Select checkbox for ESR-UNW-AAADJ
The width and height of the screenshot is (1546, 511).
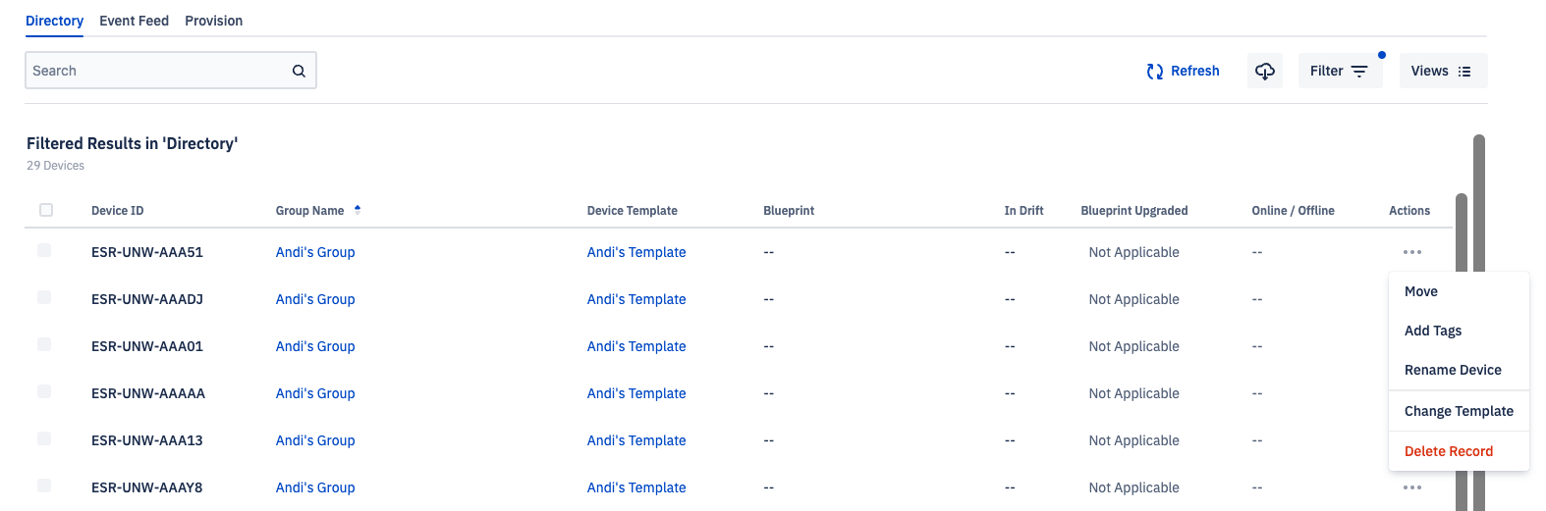pos(44,297)
